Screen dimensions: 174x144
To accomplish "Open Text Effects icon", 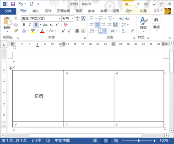I will pyautogui.click(x=24, y=31).
